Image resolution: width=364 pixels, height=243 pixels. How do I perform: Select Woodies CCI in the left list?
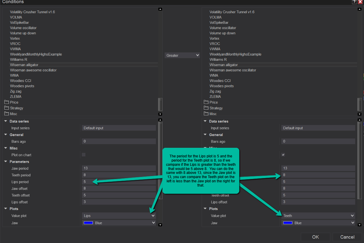coord(20,80)
